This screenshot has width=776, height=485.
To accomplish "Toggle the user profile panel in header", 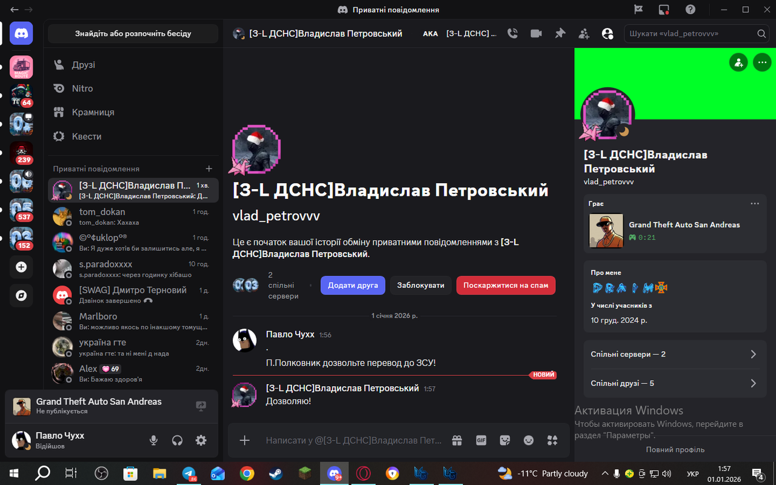I will (607, 34).
